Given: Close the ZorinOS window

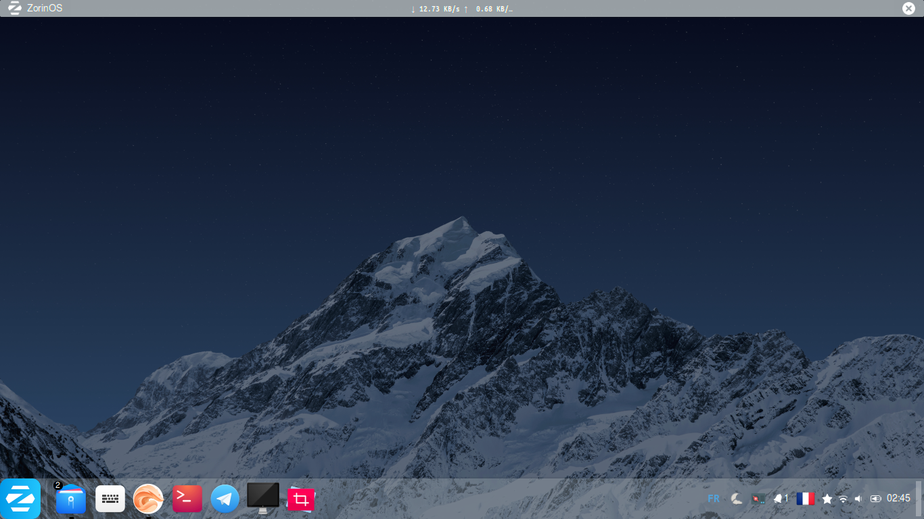Looking at the screenshot, I should pos(908,8).
